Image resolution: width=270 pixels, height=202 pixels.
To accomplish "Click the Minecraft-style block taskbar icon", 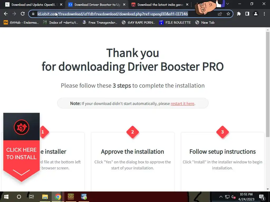I will pyautogui.click(x=71, y=197).
